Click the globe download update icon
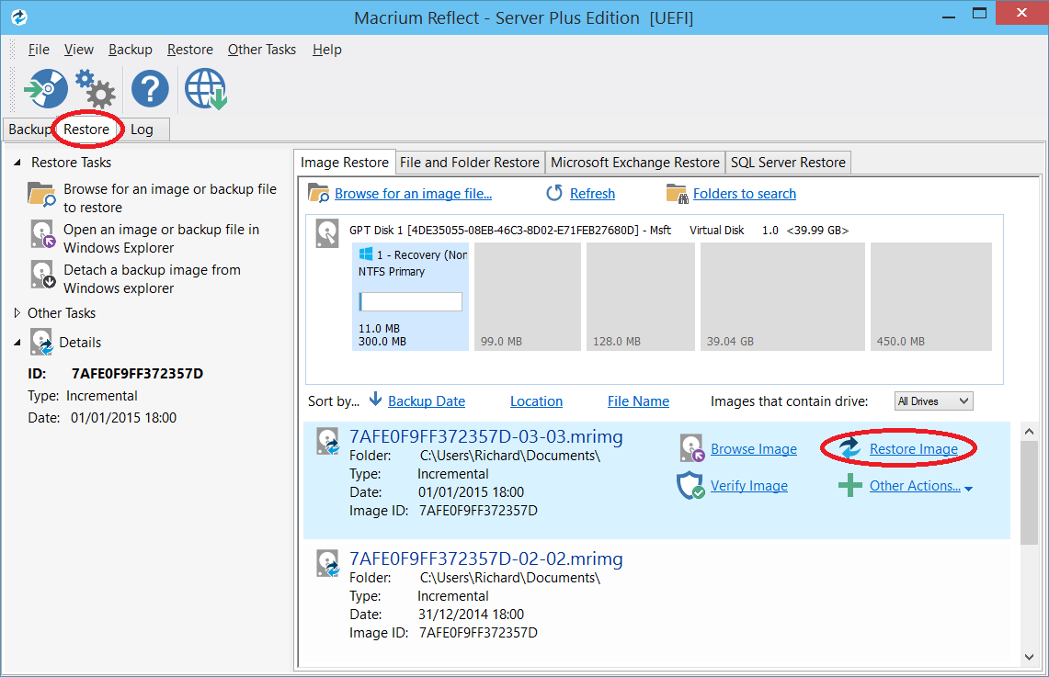Viewport: 1049px width, 677px height. point(206,89)
